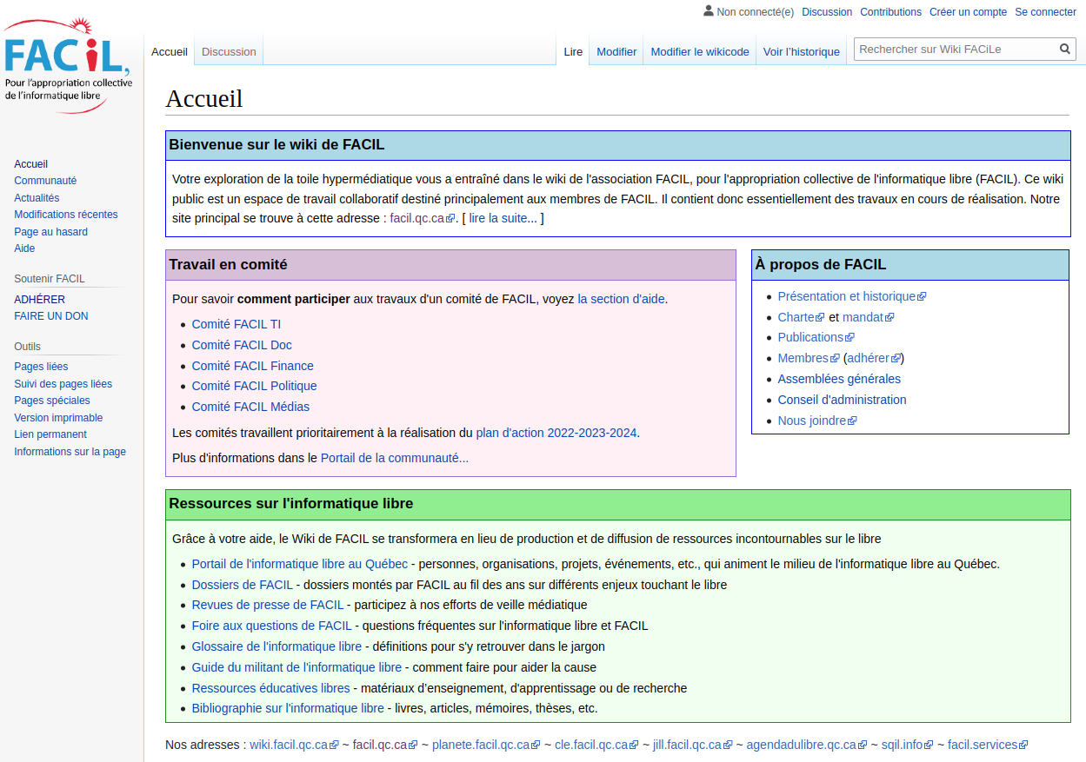Image resolution: width=1086 pixels, height=762 pixels.
Task: Open Comité FACIL TI
Action: coord(237,324)
